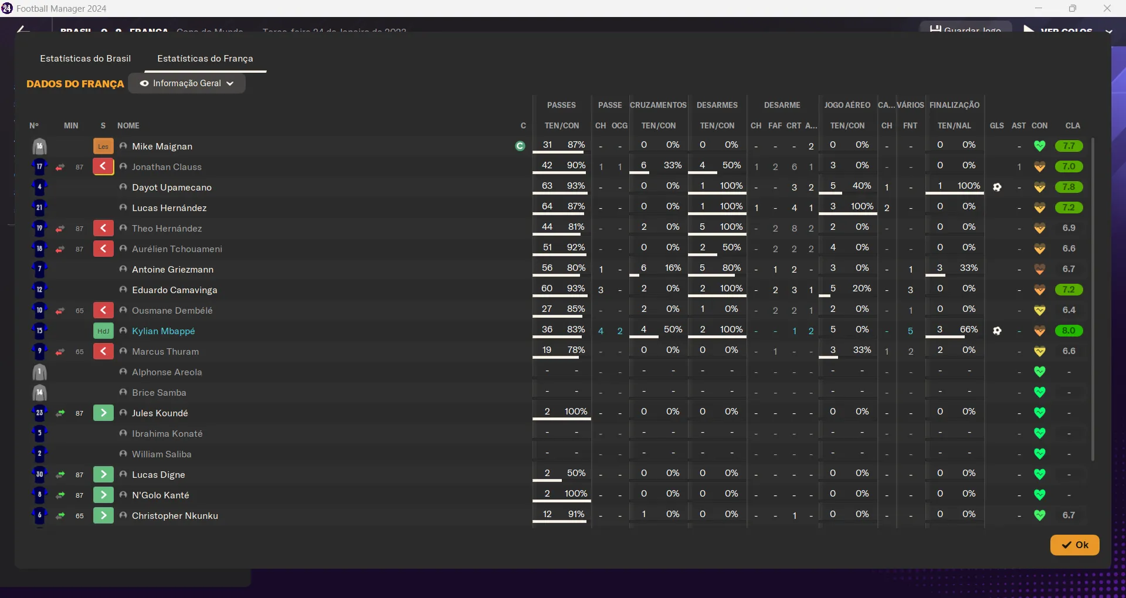Image resolution: width=1126 pixels, height=598 pixels.
Task: Click Eduardo Camavinga's name
Action: pyautogui.click(x=175, y=290)
